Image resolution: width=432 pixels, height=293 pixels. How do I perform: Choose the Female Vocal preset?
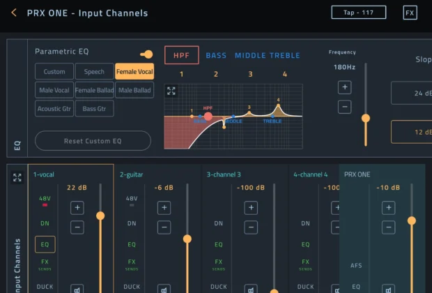click(134, 71)
